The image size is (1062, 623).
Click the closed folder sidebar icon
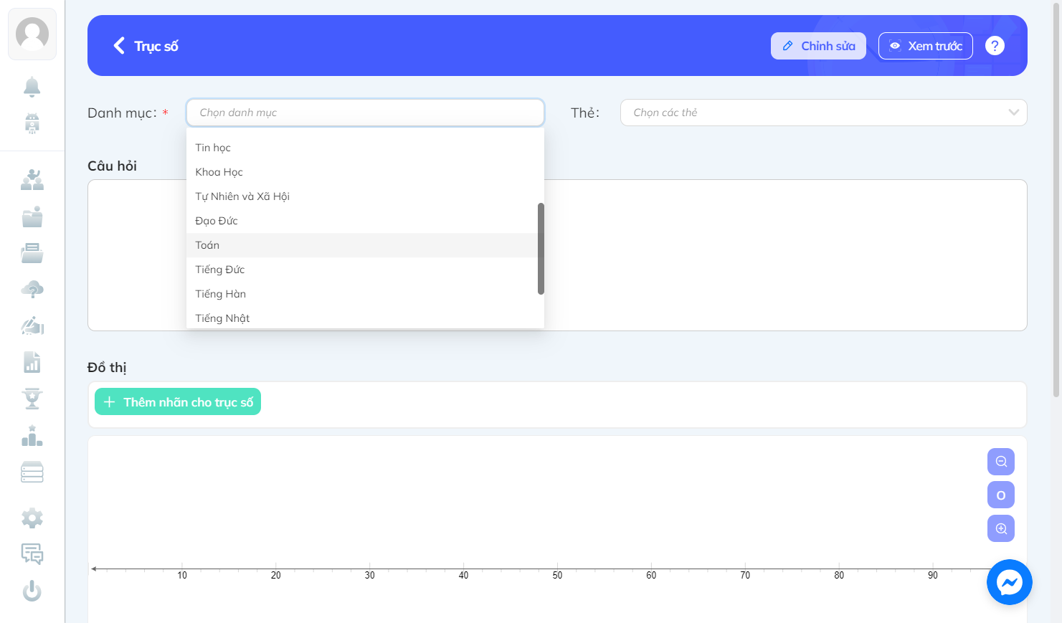pyautogui.click(x=32, y=217)
